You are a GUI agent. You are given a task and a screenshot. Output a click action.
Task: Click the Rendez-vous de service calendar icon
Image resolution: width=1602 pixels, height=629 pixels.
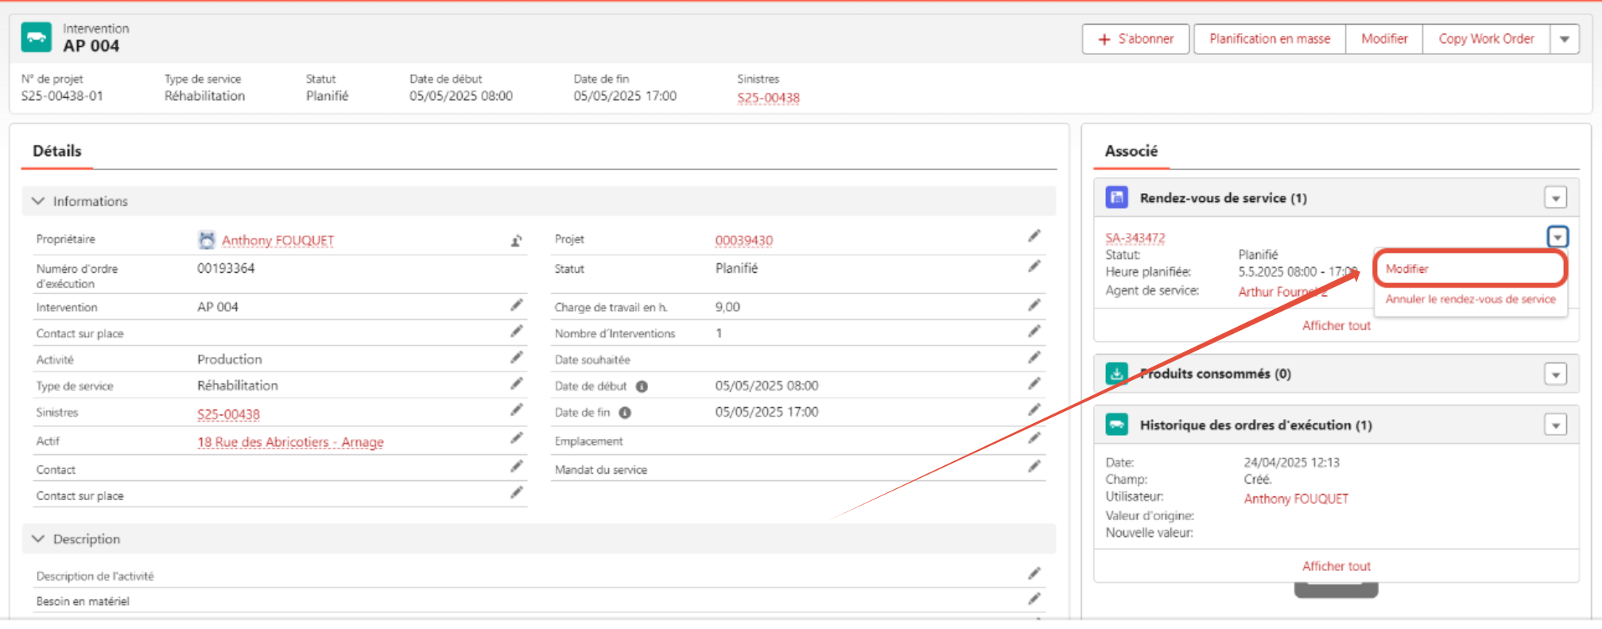click(1117, 197)
